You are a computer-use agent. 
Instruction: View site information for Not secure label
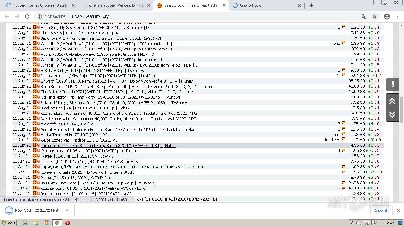pos(51,16)
